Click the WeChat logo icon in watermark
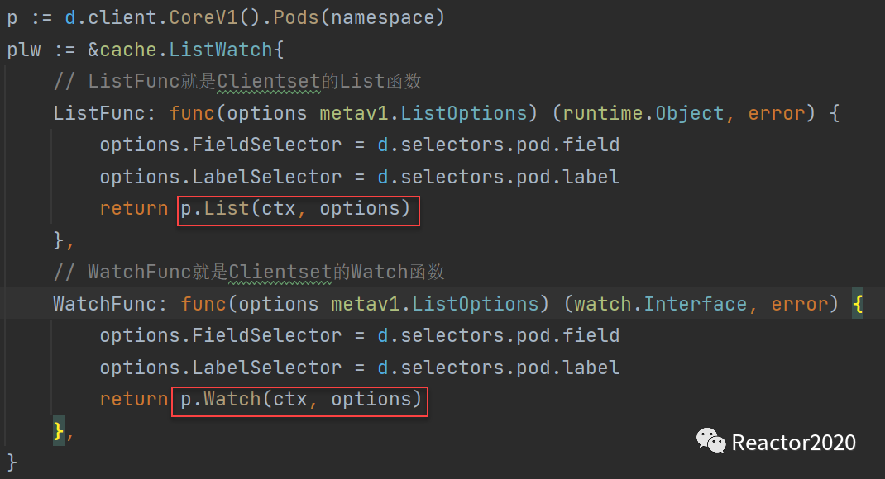 pos(710,441)
